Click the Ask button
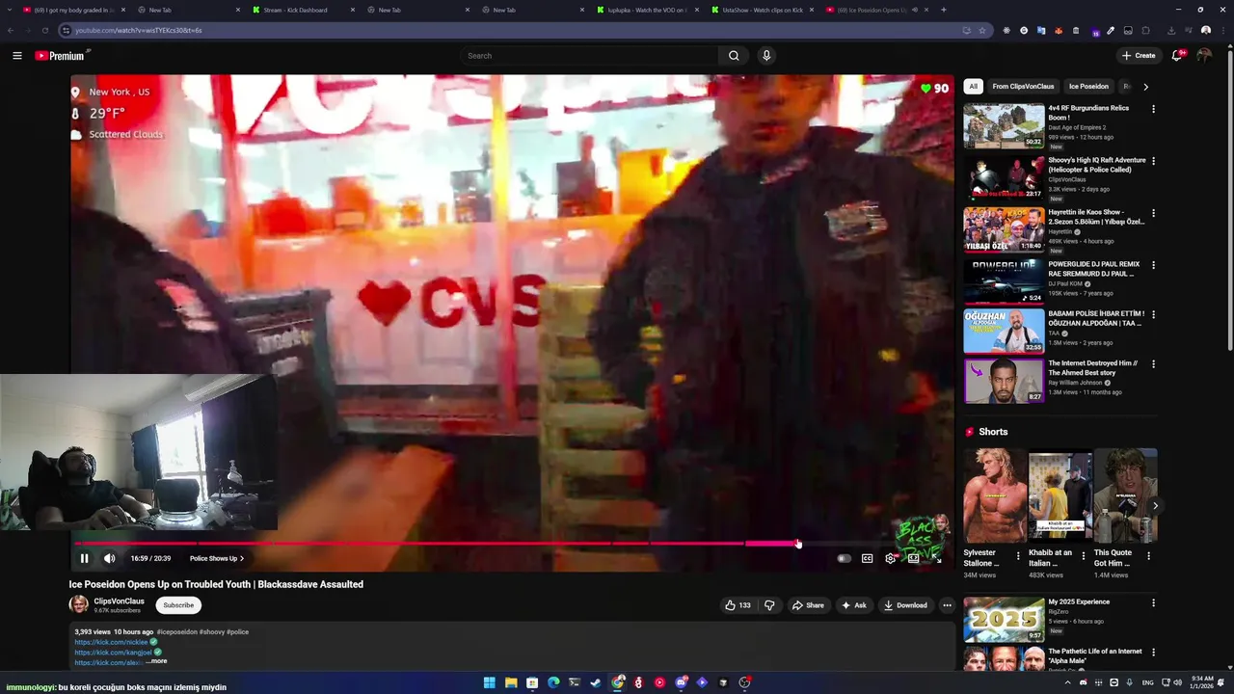Screen dimensions: 1234x694 pos(854,605)
